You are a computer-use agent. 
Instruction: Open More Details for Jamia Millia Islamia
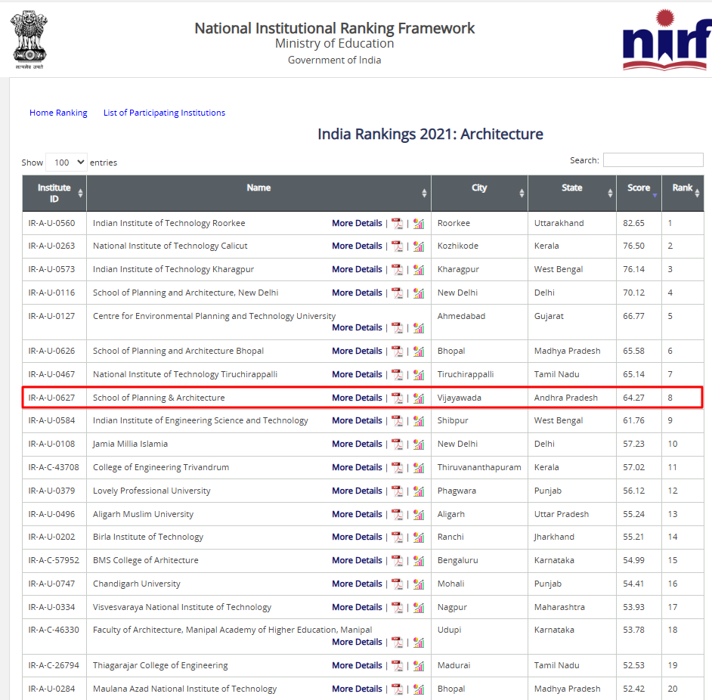tap(357, 444)
